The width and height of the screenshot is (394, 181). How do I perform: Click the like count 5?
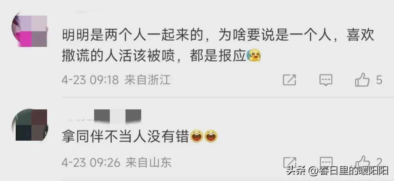(x=379, y=80)
